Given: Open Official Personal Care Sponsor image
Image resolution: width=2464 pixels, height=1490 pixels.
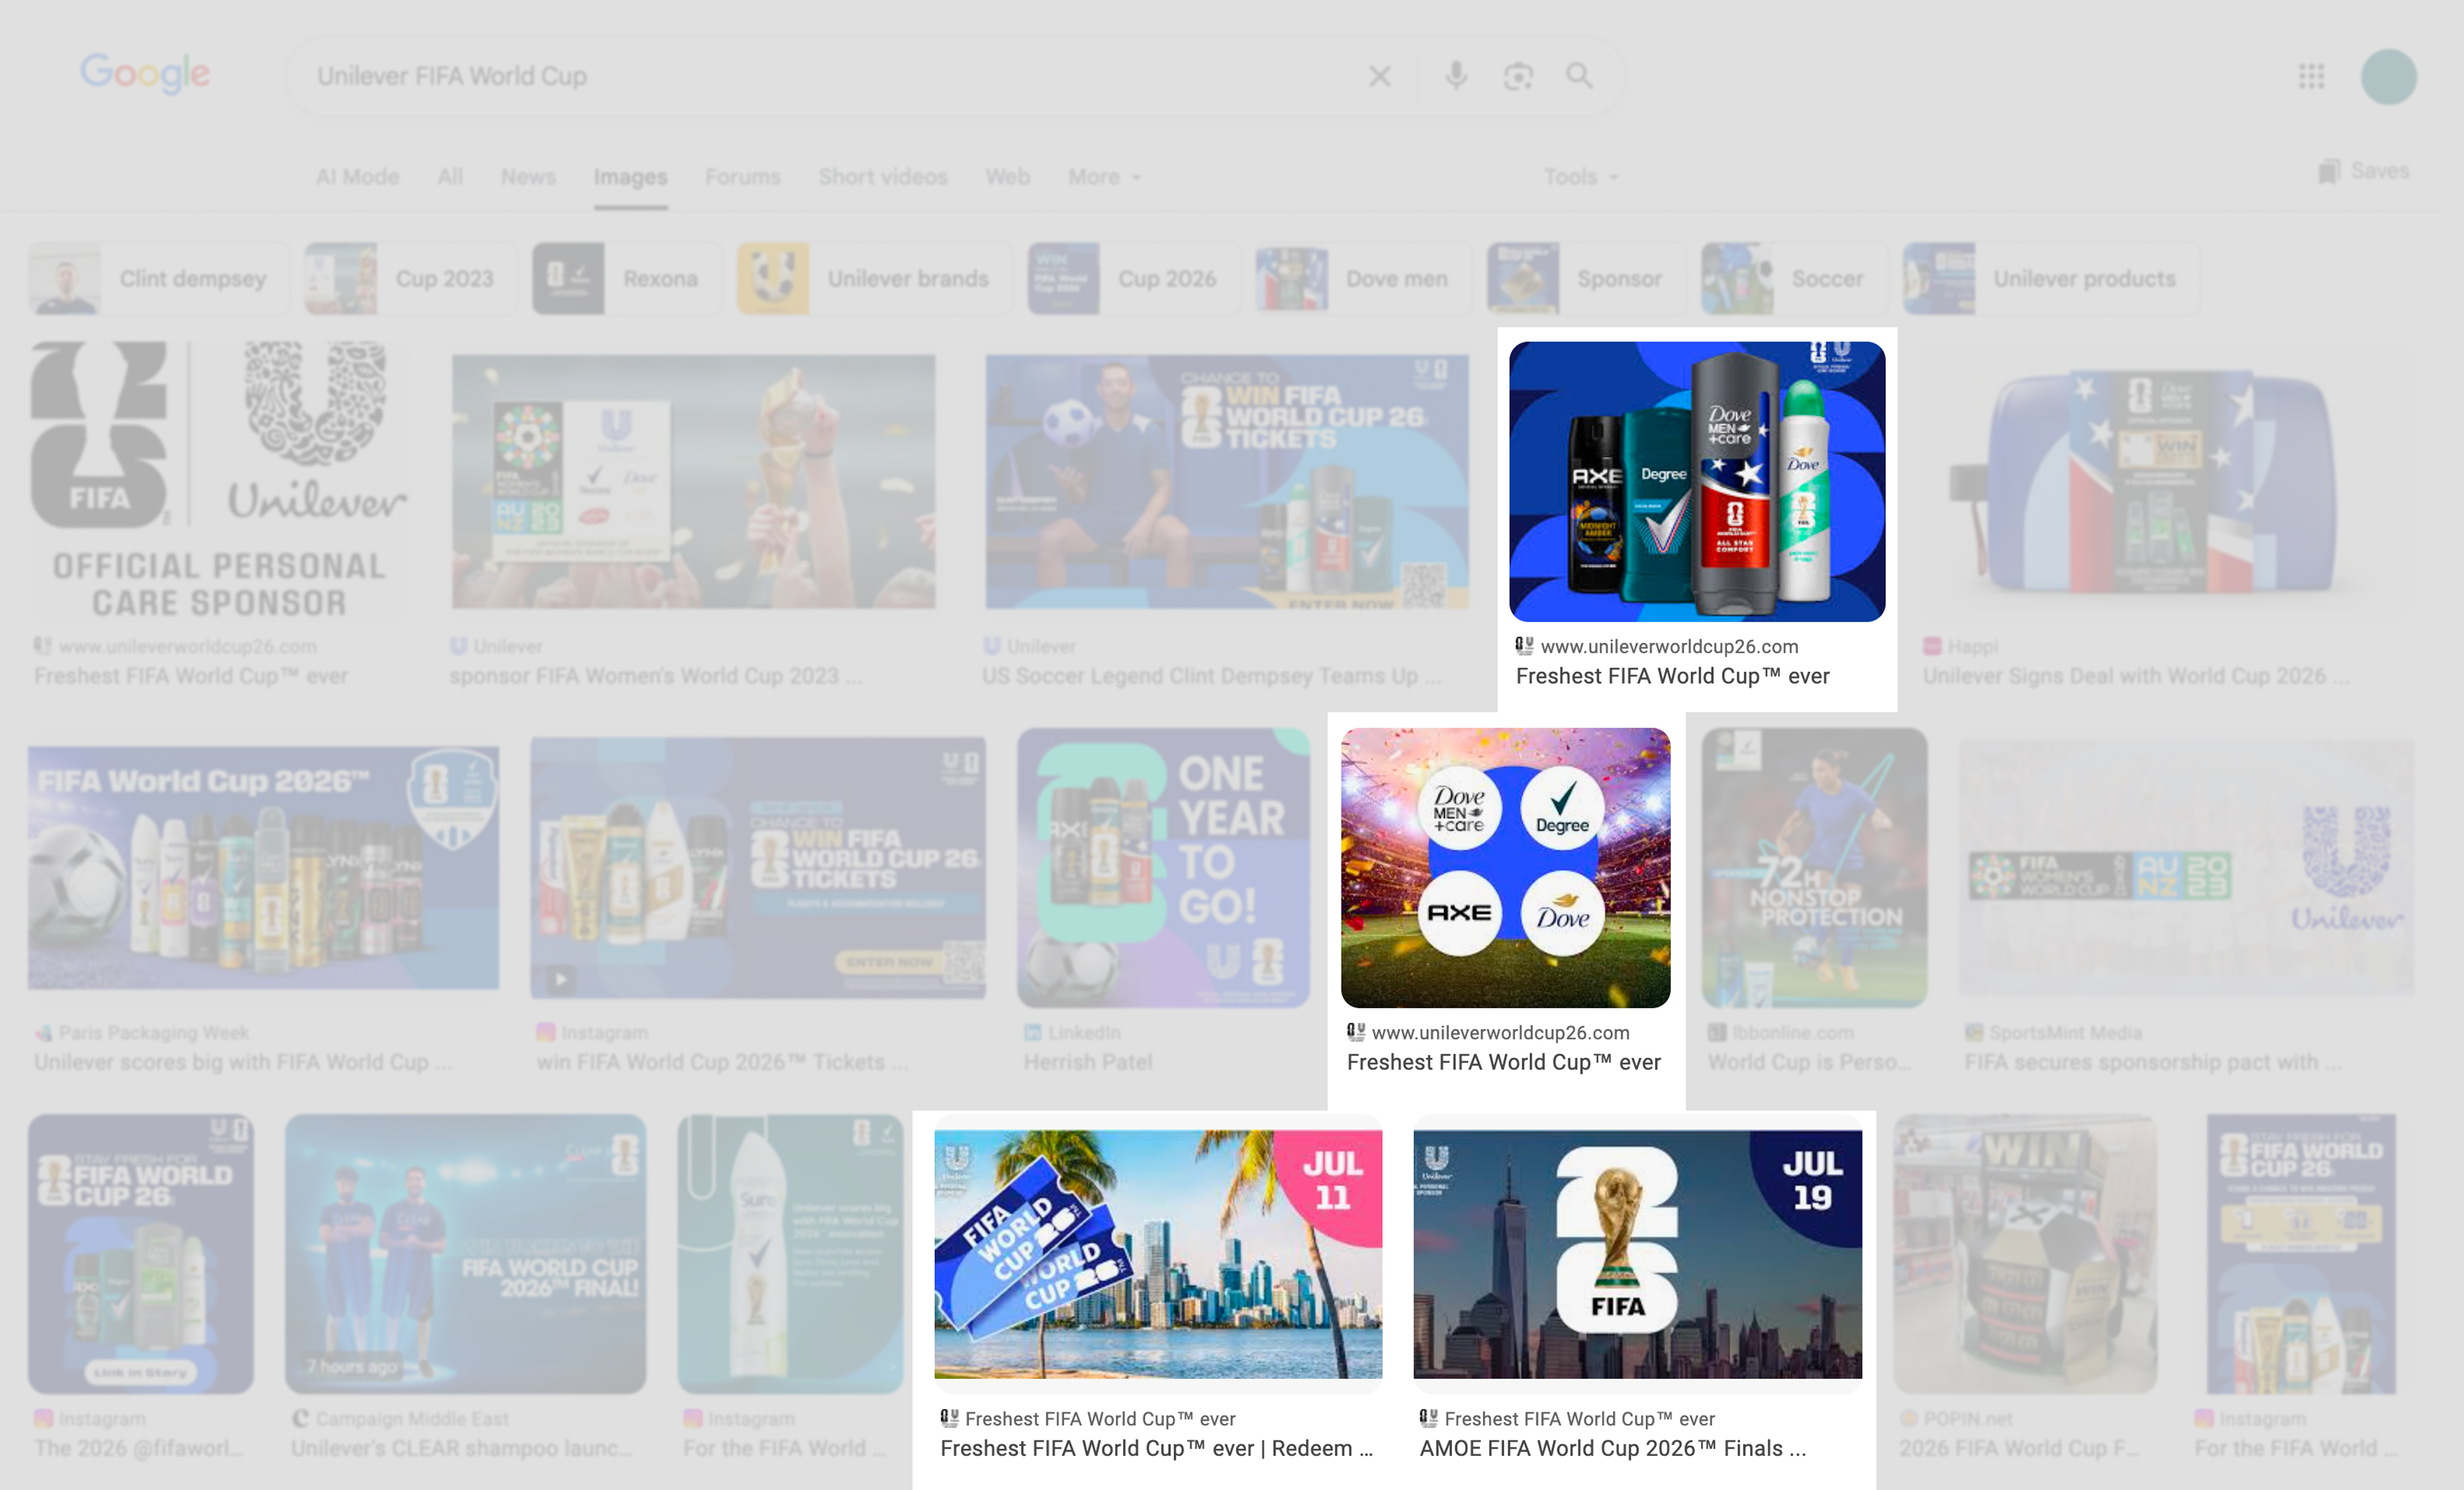Looking at the screenshot, I should pyautogui.click(x=219, y=482).
